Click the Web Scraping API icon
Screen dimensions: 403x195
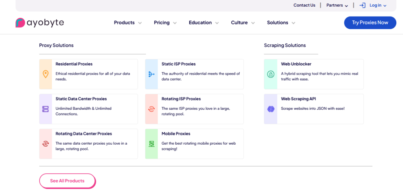270,109
